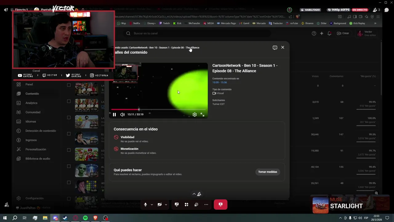Click the share screen icon
394x222 pixels.
click(x=177, y=204)
